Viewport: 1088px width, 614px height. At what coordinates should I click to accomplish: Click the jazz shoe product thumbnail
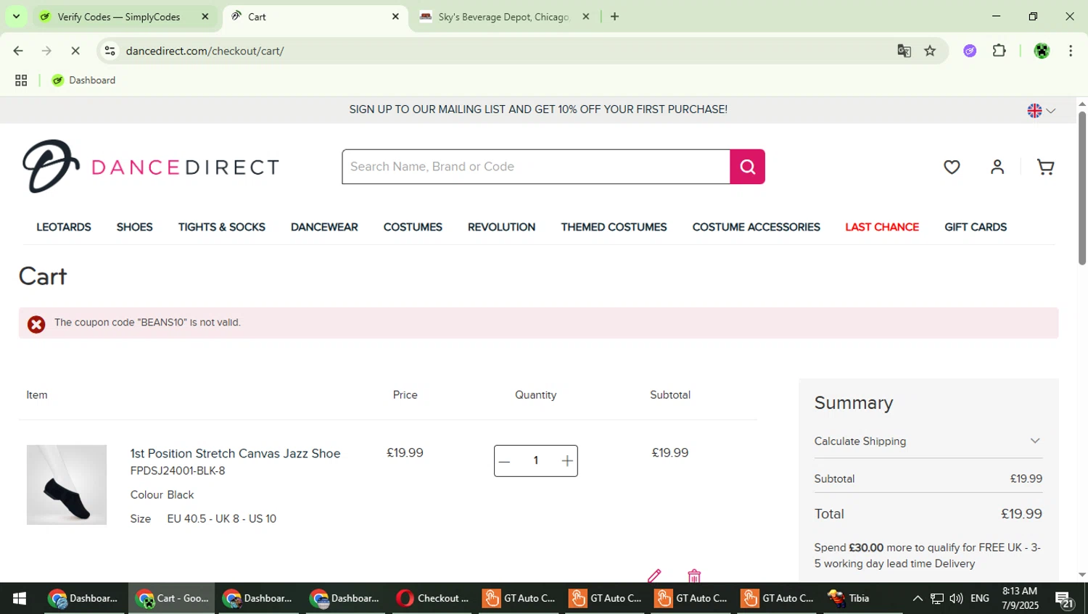click(x=67, y=485)
